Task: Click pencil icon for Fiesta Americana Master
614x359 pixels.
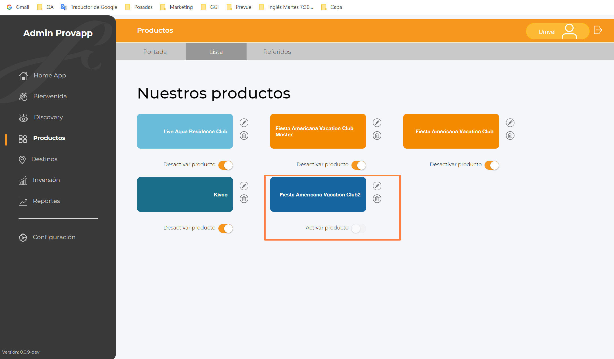Action: tap(377, 123)
